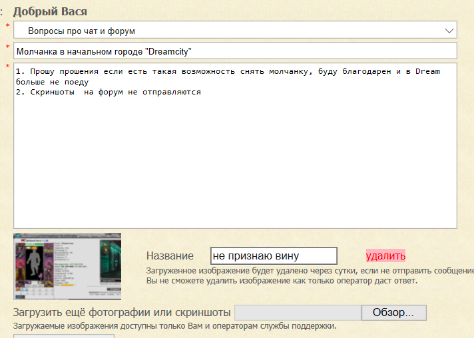Open the uploaded screenshot thumbnail
The image size is (474, 338).
(x=67, y=266)
